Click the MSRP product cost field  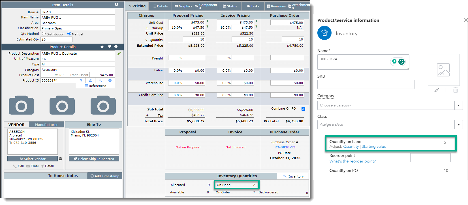coord(53,75)
